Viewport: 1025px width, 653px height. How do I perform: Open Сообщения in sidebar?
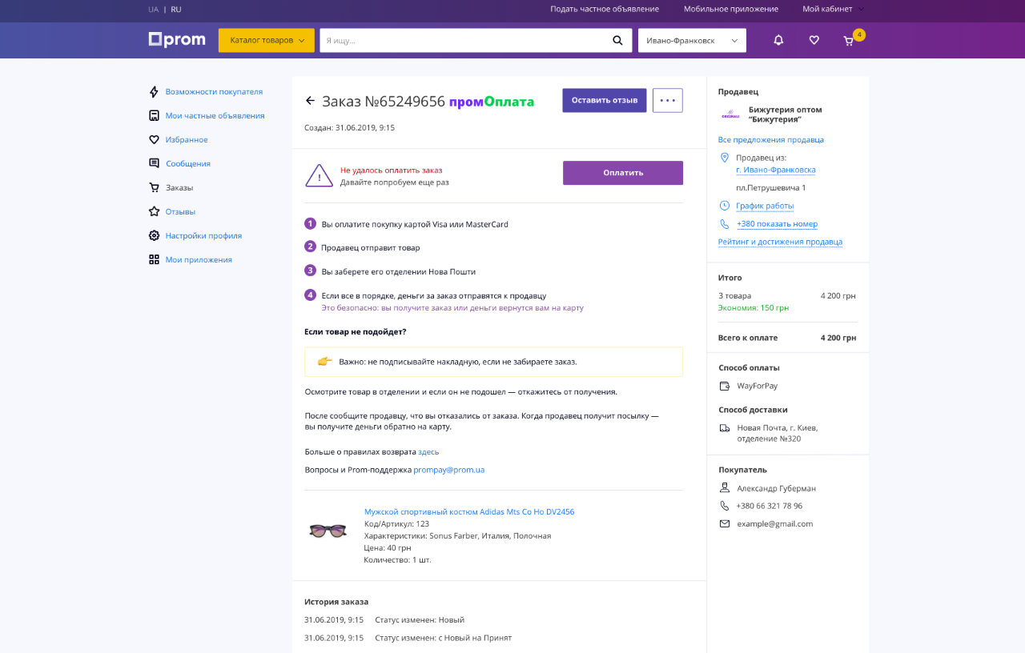click(x=188, y=163)
